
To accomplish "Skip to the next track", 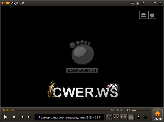I will click(29, 117).
